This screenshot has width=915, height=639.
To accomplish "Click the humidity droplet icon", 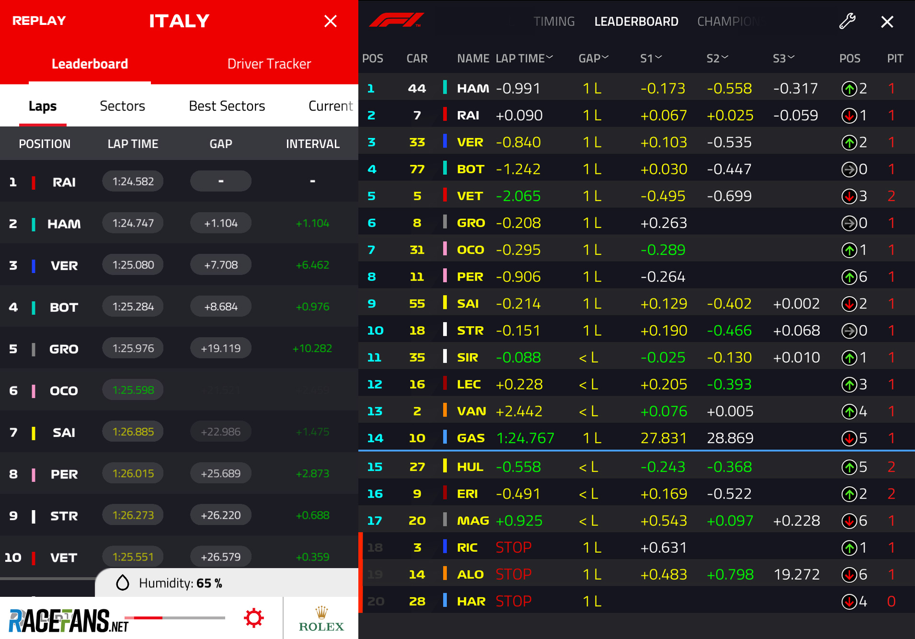I will [123, 583].
